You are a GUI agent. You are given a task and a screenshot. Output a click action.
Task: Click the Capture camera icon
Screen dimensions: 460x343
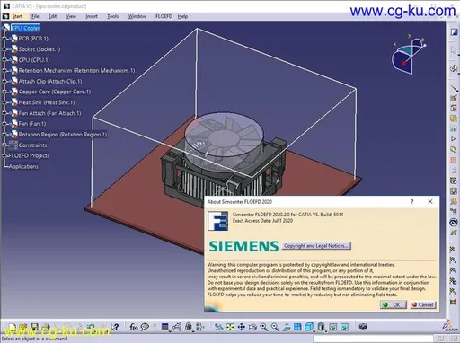363,327
